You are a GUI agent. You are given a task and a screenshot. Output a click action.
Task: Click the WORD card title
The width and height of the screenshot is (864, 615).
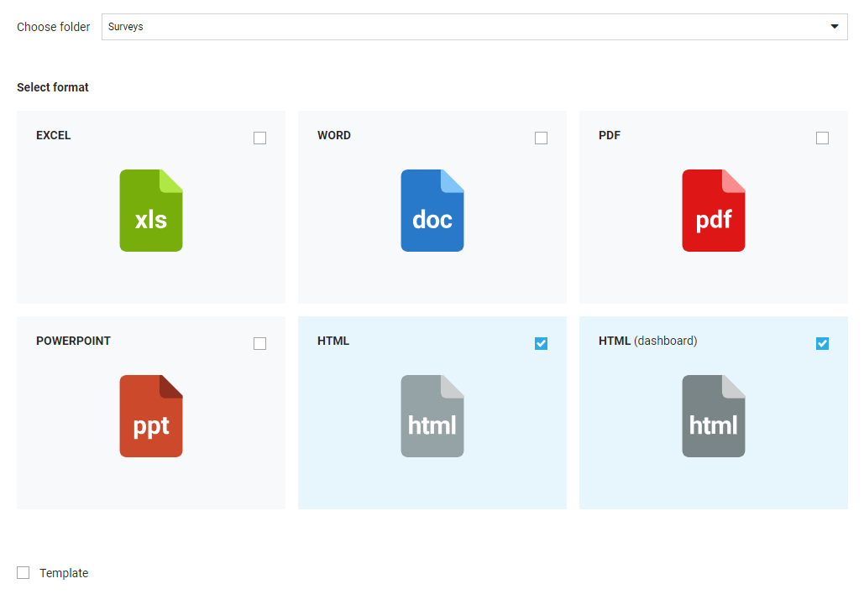click(334, 135)
